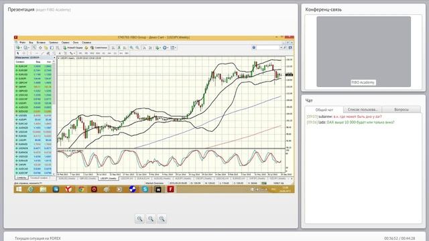Viewport: 429px width, 241px height.
Task: Select the Cursor tool
Action: [x=18, y=53]
